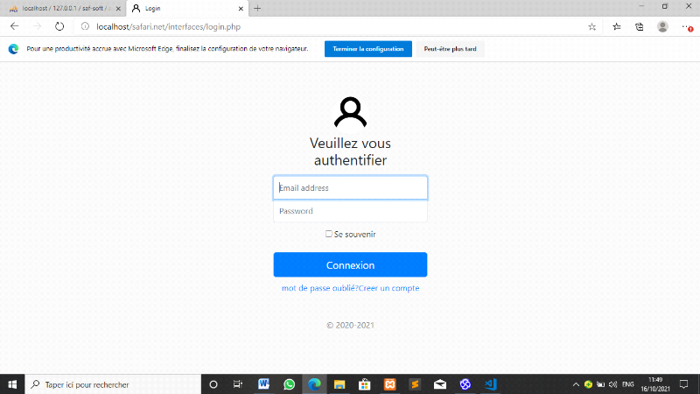Open a new browser tab

(x=257, y=9)
